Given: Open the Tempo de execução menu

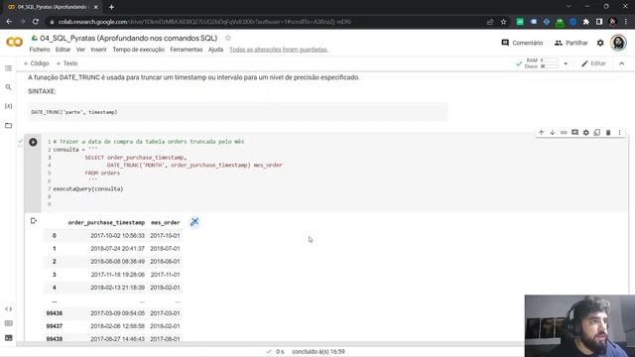Looking at the screenshot, I should click(x=139, y=50).
